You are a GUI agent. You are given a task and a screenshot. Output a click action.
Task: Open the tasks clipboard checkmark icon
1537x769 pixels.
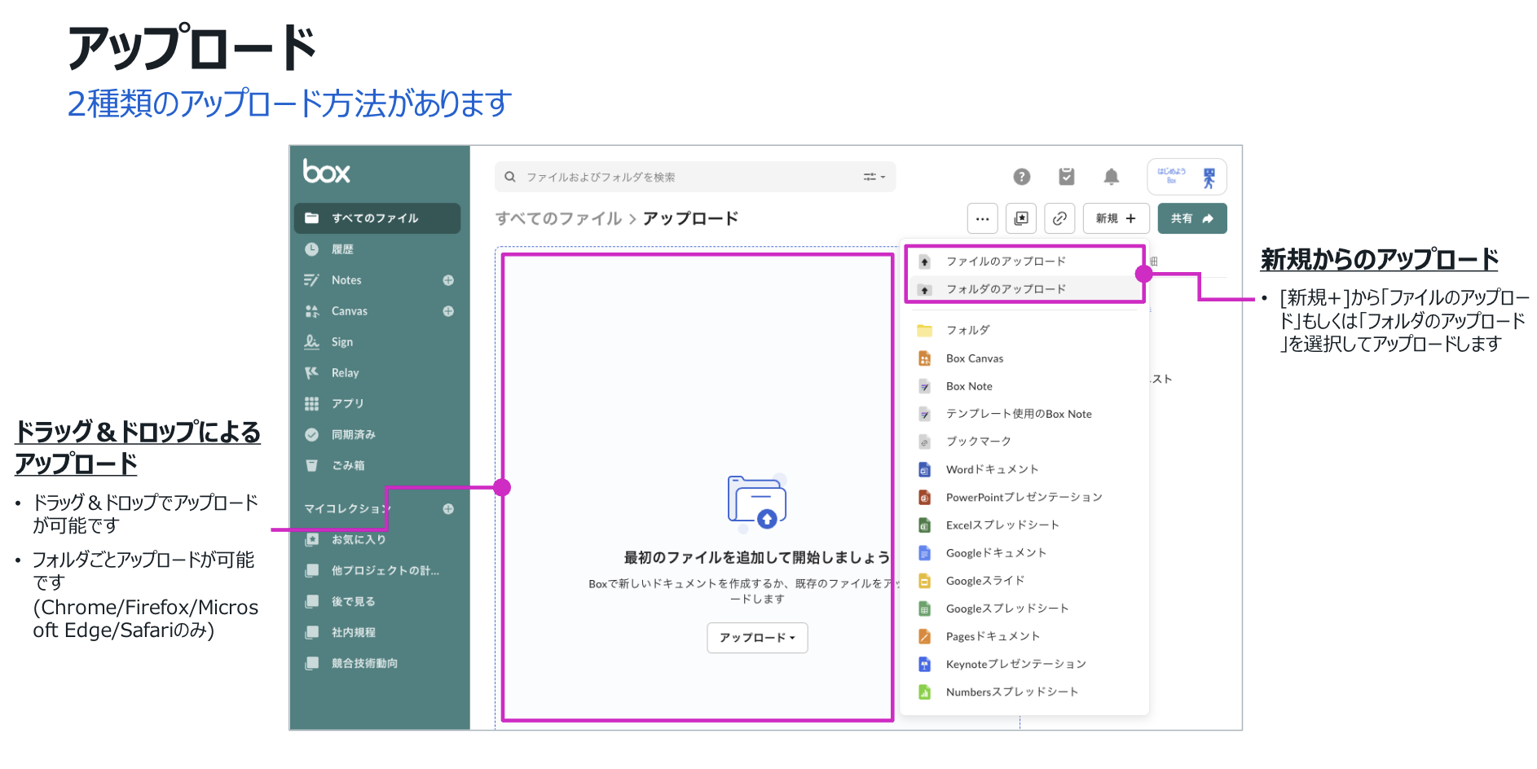1066,177
